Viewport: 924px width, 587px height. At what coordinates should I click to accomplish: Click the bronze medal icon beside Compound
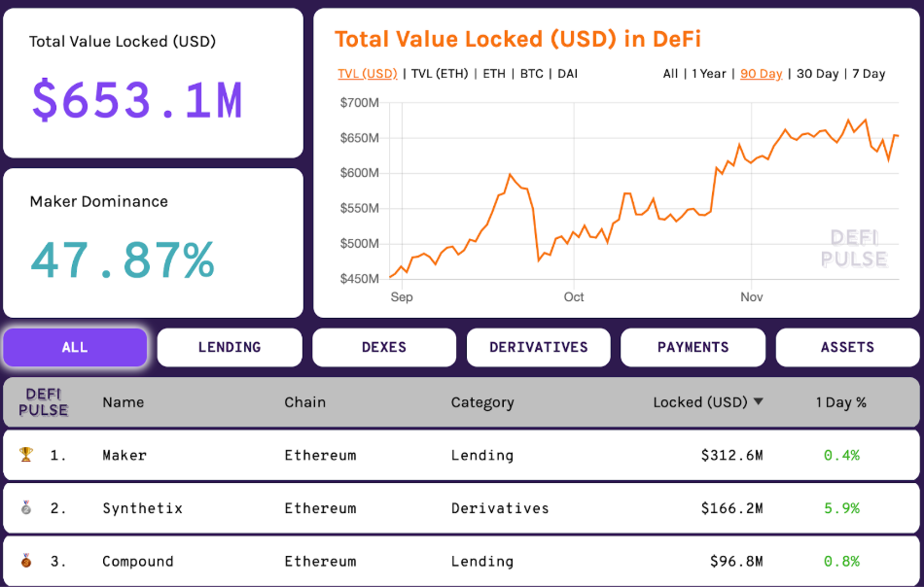tap(26, 561)
